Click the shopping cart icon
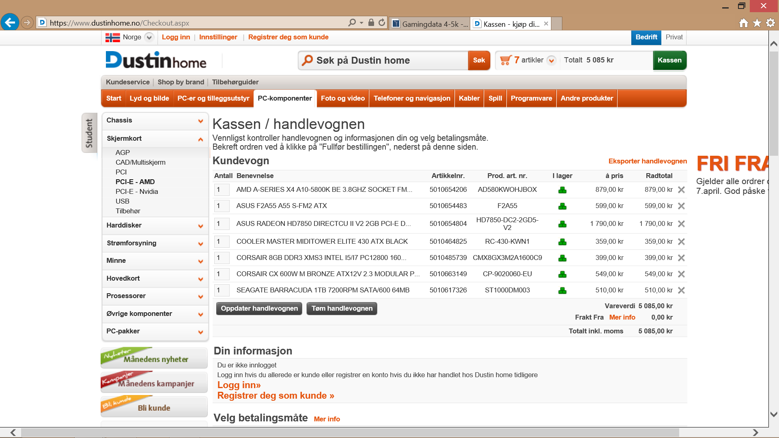 coord(506,60)
